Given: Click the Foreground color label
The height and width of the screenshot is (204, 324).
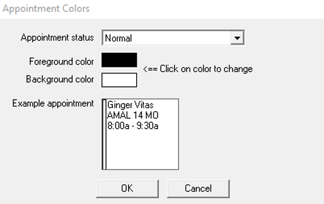Looking at the screenshot, I should 62,61.
